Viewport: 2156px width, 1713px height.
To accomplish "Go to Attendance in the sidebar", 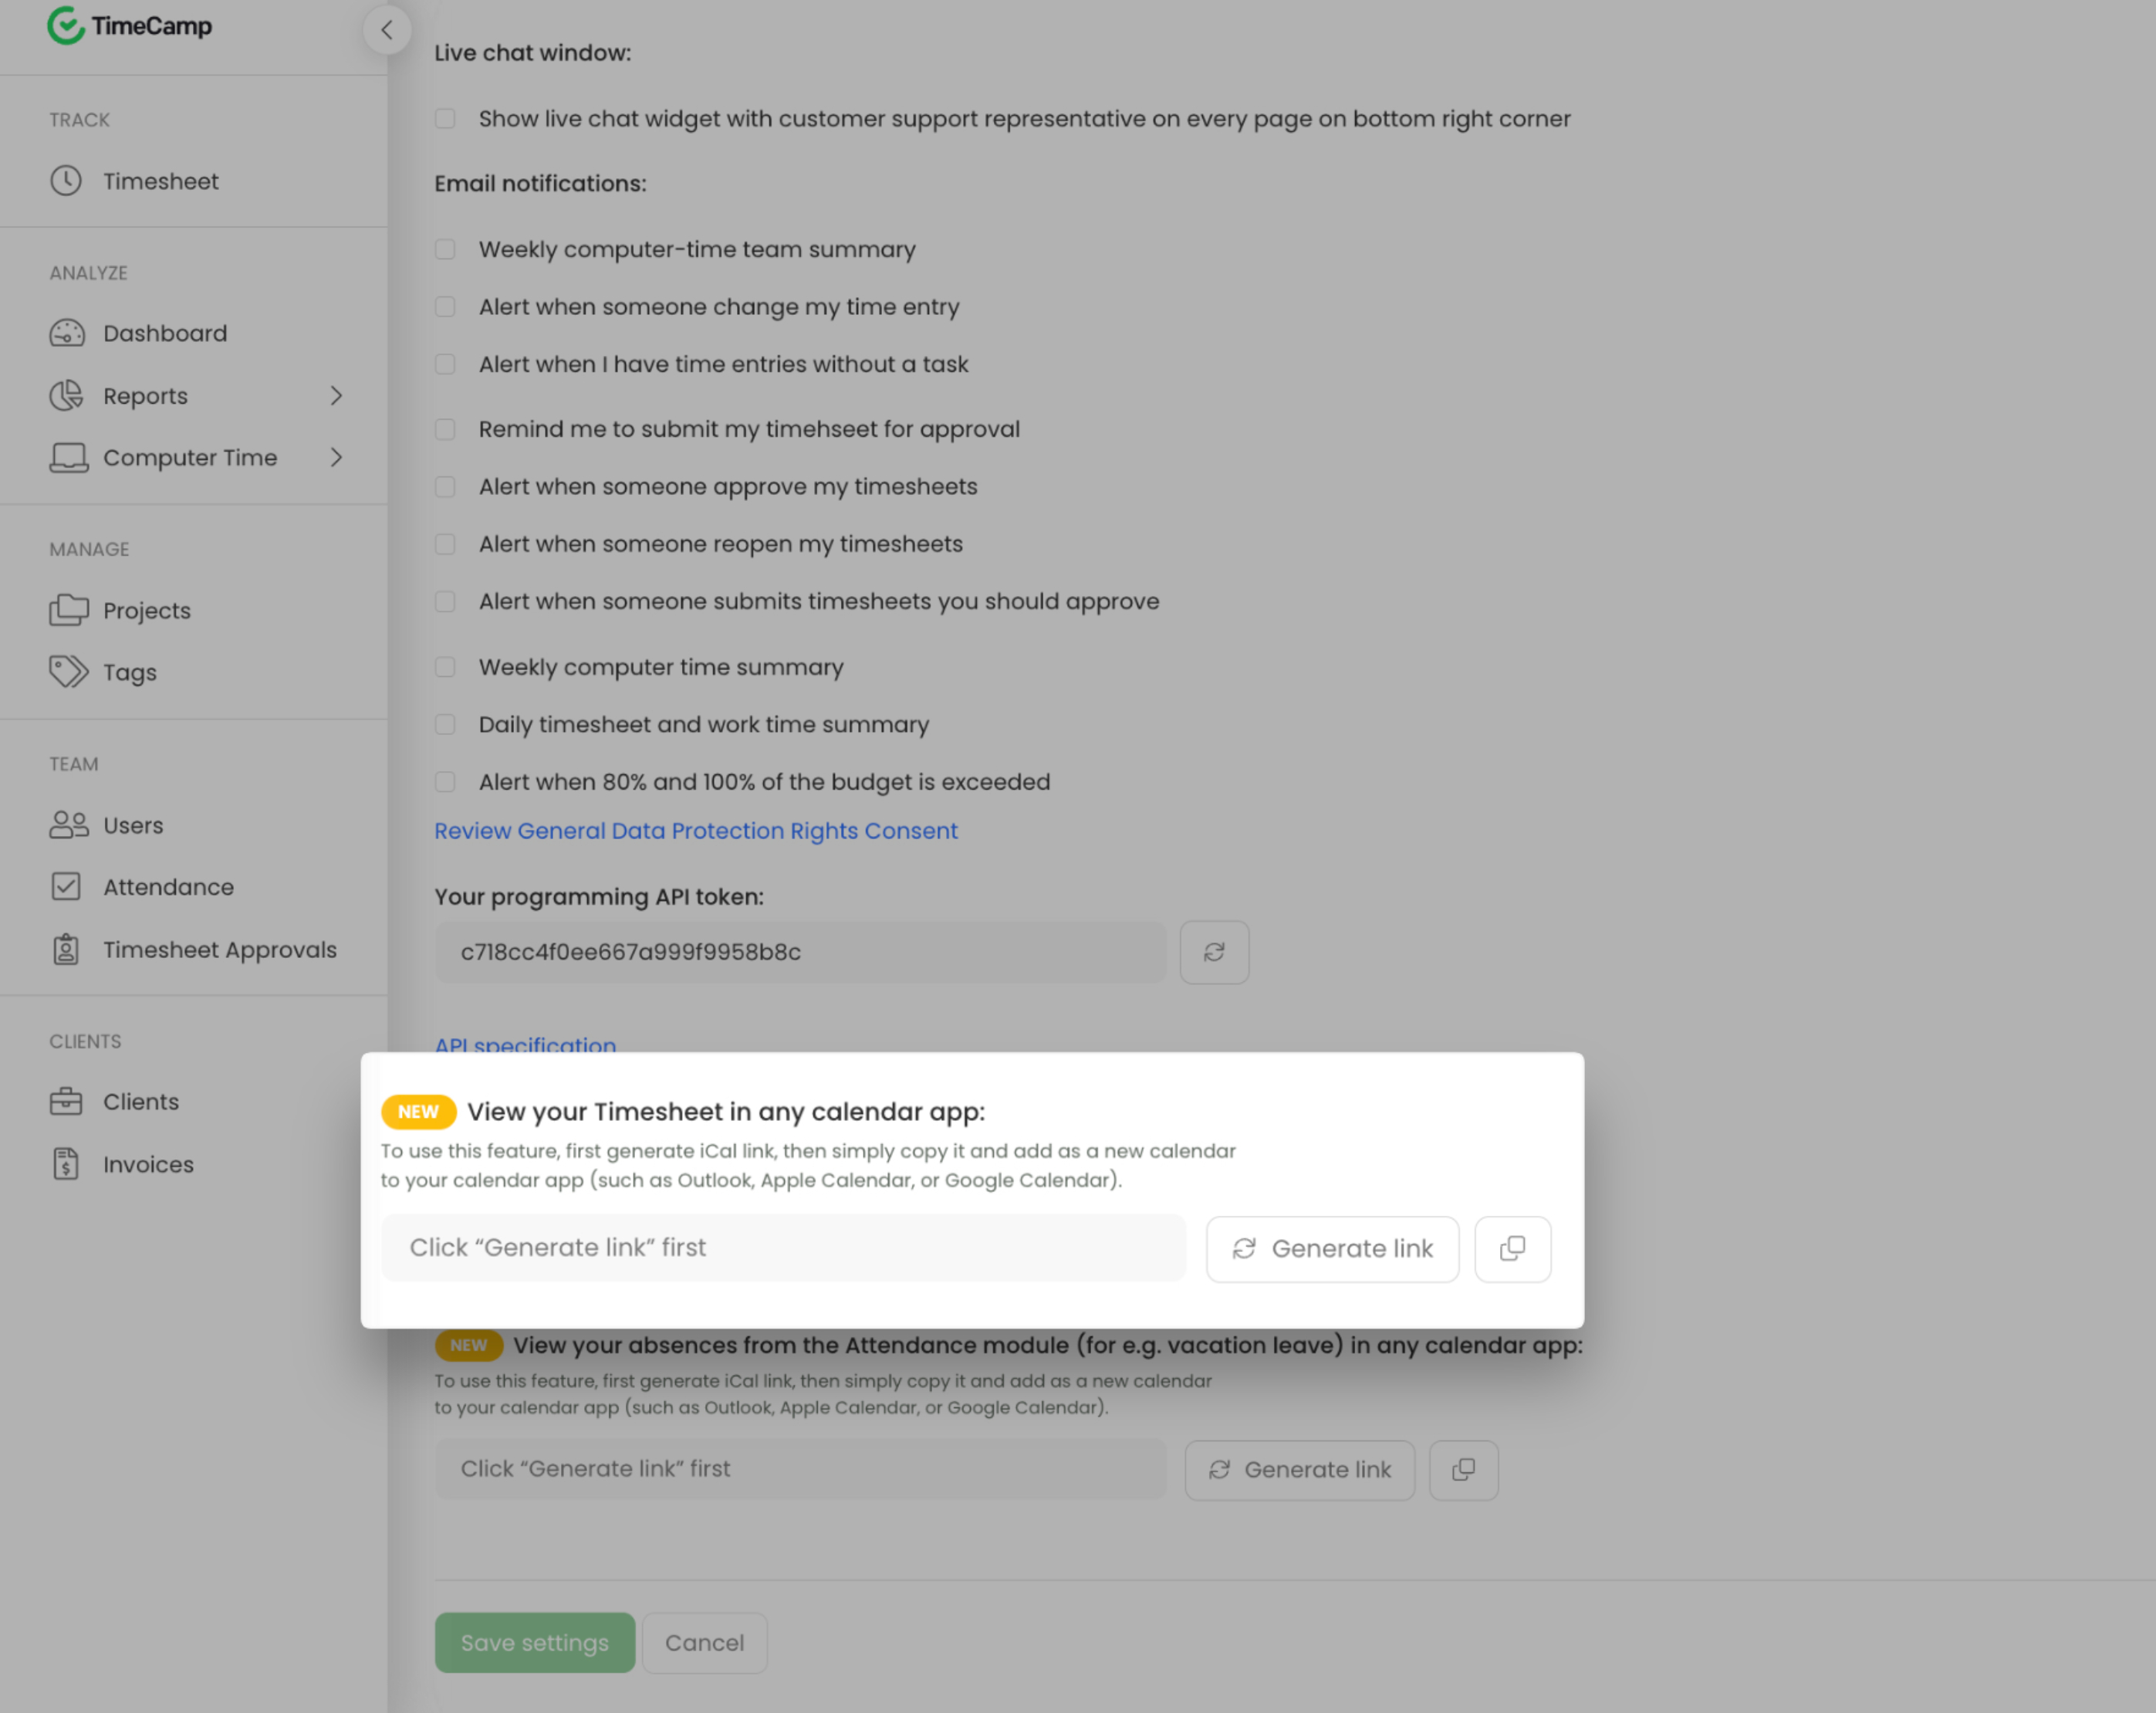I will click(168, 888).
